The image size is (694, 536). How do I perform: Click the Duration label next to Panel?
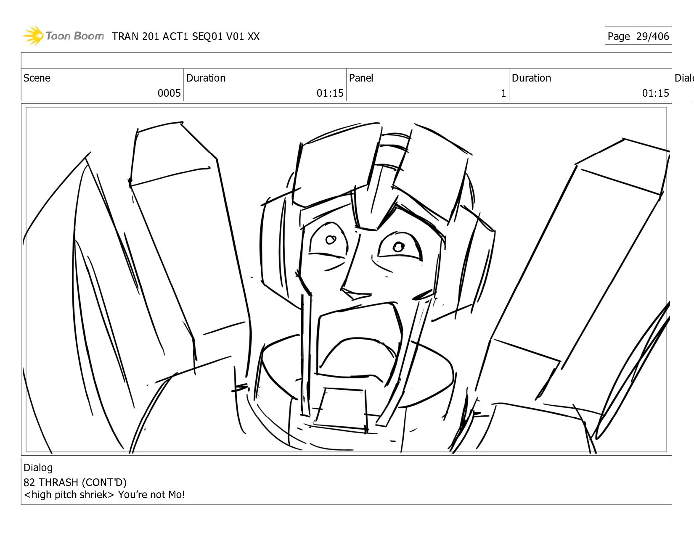(532, 78)
